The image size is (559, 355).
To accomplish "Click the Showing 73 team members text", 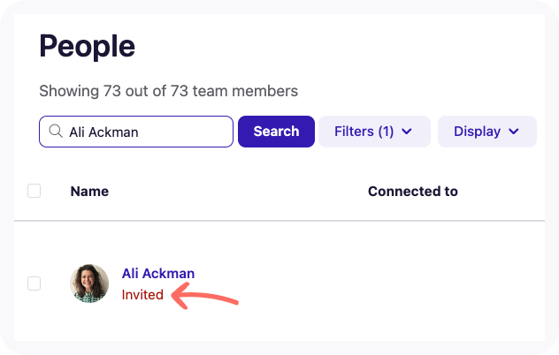I will click(168, 90).
